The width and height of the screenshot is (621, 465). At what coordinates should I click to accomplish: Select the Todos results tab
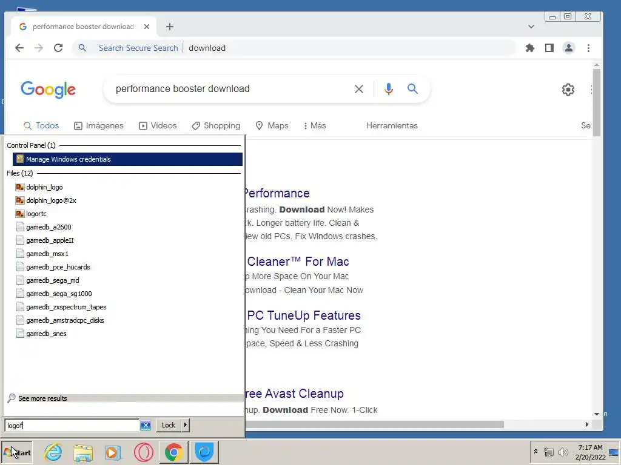coord(41,126)
